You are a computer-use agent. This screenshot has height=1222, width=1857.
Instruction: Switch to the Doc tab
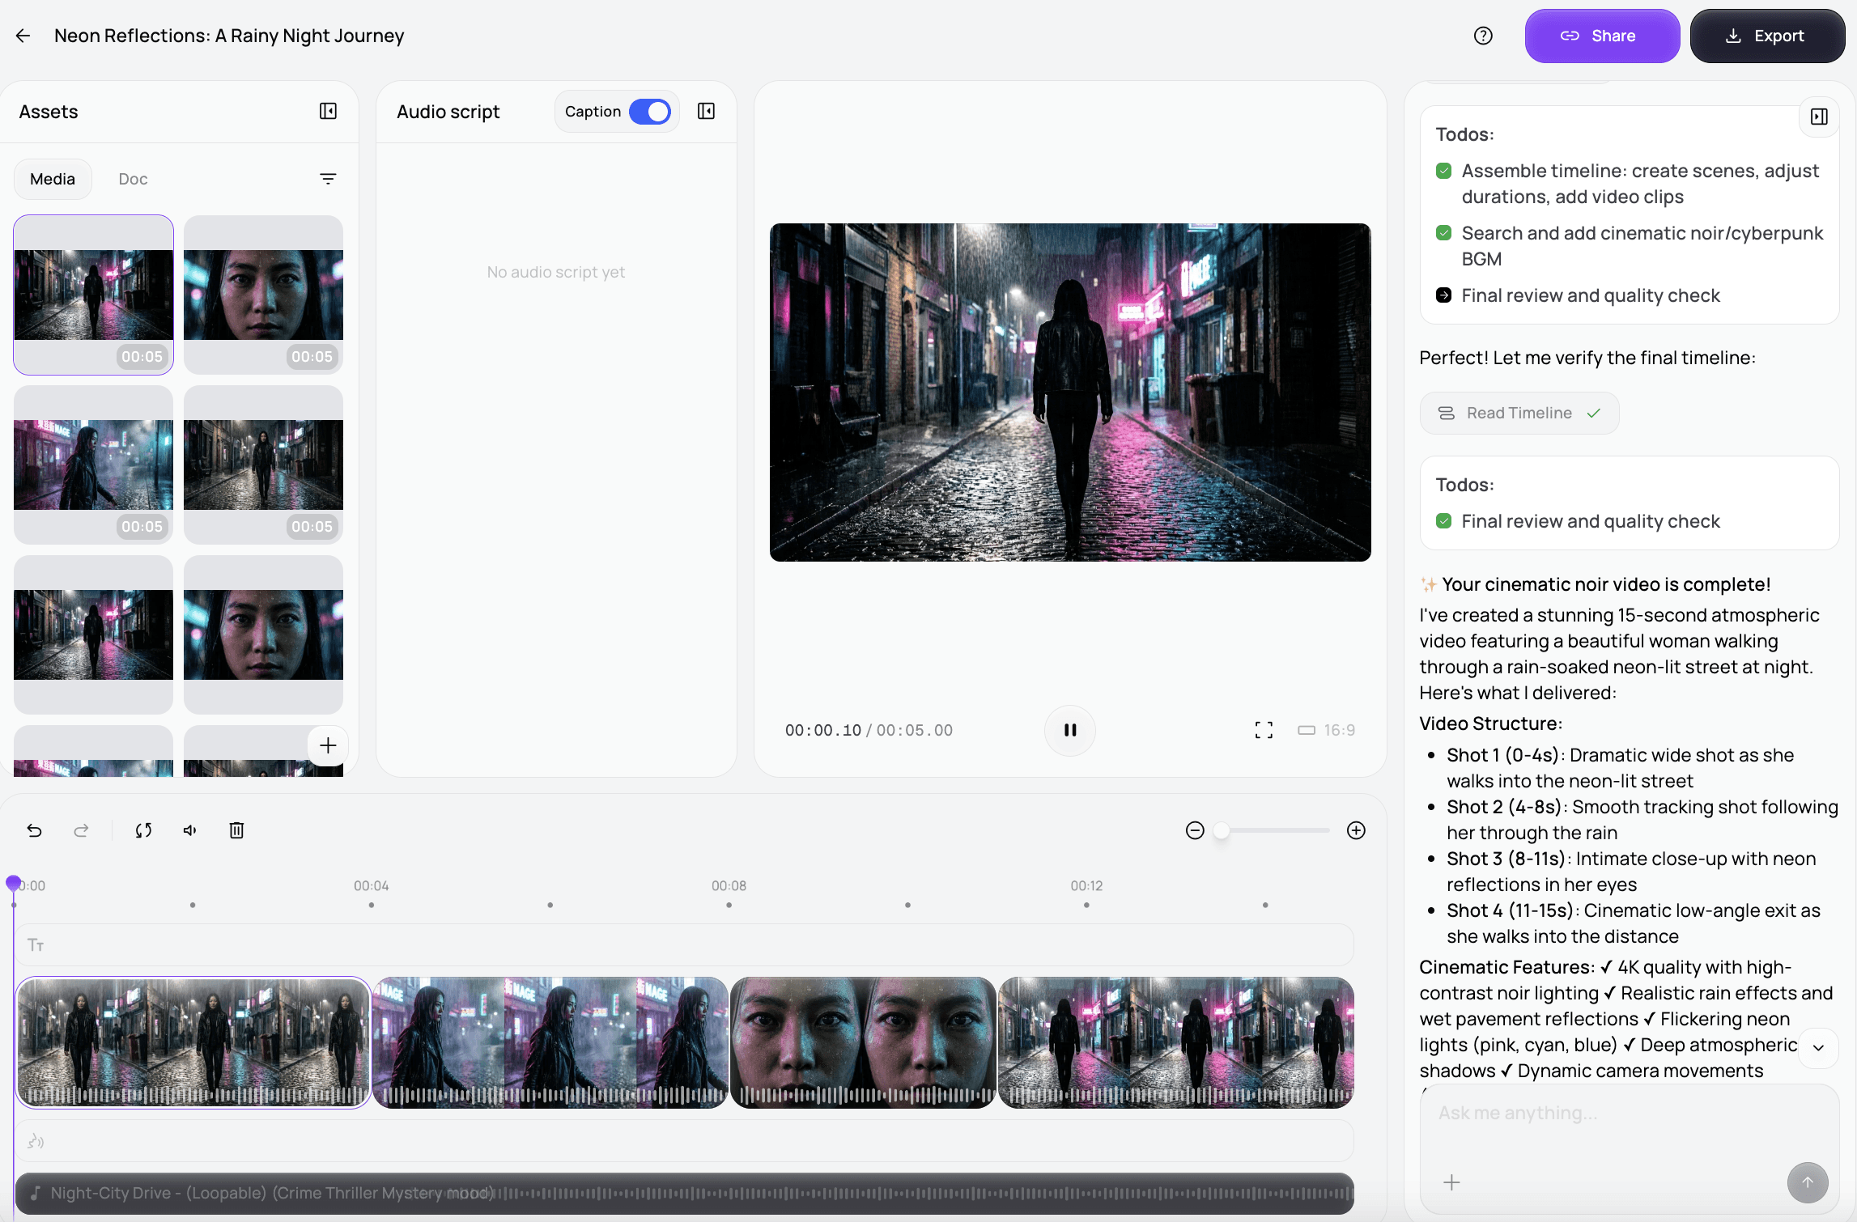(133, 179)
